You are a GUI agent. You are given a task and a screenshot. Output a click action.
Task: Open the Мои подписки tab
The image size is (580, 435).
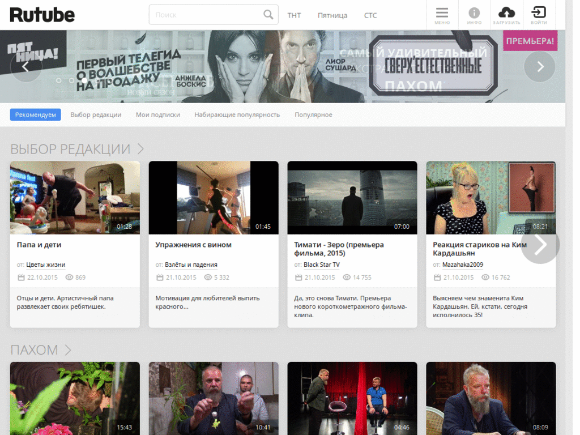158,114
